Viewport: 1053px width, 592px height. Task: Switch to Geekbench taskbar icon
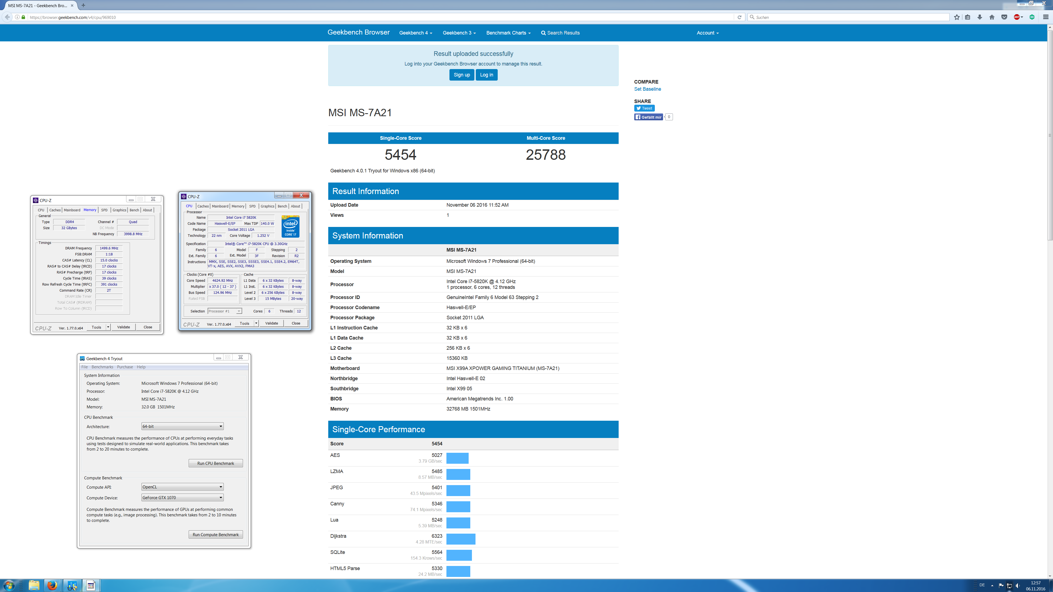click(x=72, y=585)
